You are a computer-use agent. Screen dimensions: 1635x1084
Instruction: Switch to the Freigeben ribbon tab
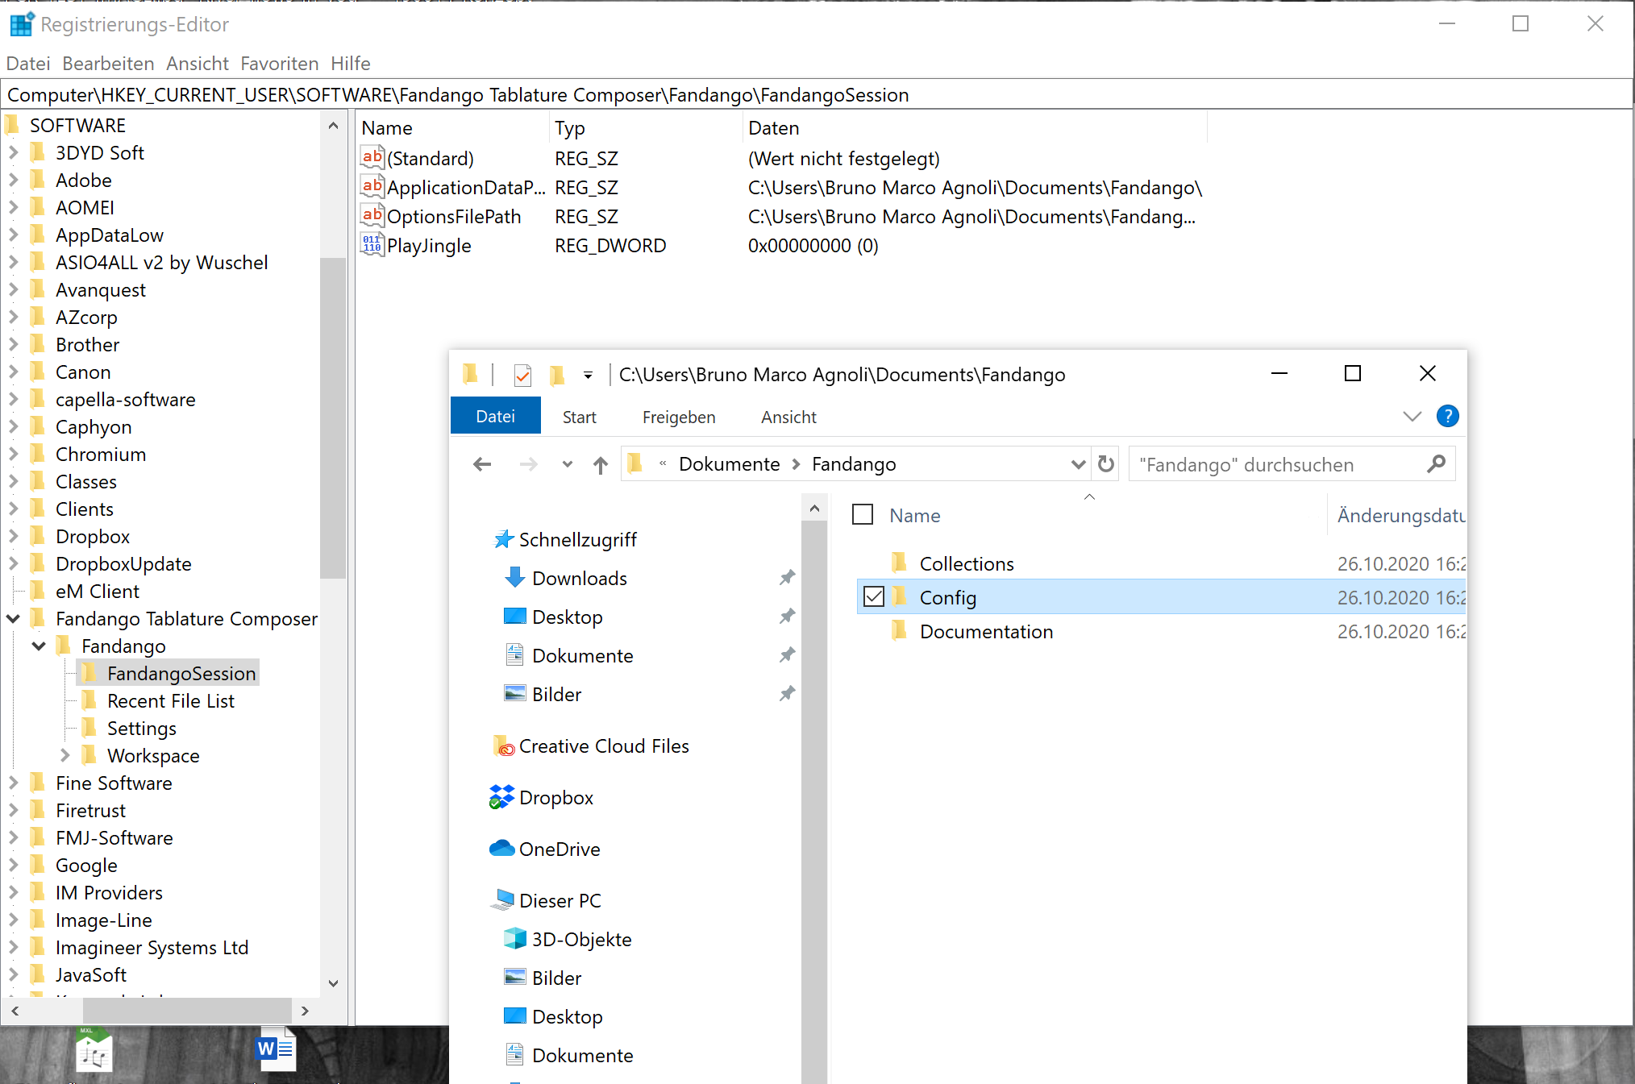tap(678, 417)
